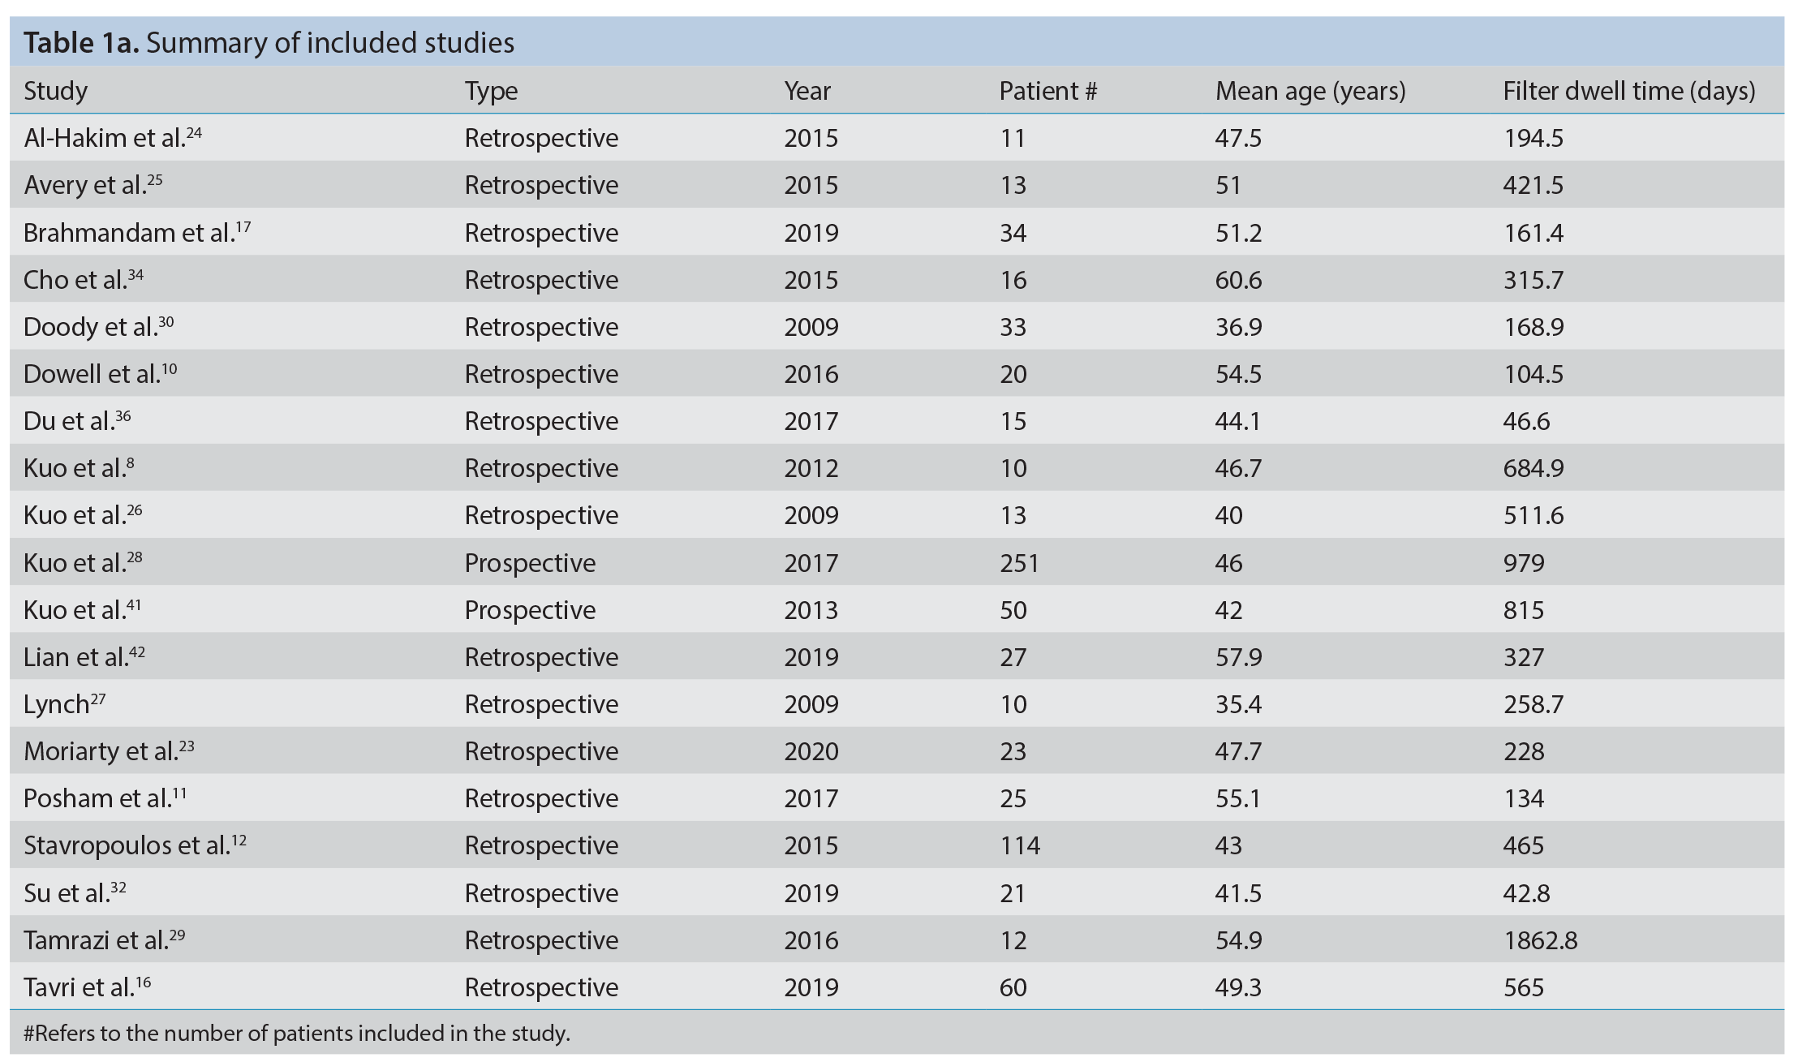Click the 979 dwell time value
Image resolution: width=1798 pixels, height=1062 pixels.
[1524, 562]
